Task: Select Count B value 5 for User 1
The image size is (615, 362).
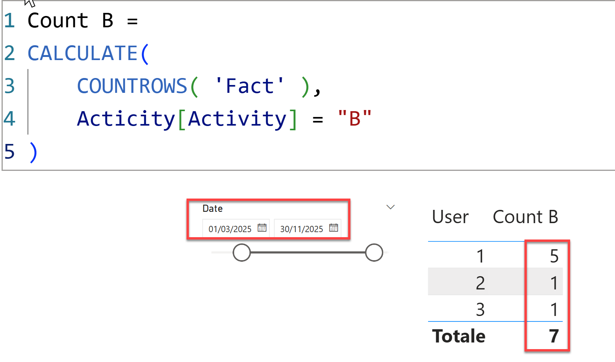Action: click(554, 256)
